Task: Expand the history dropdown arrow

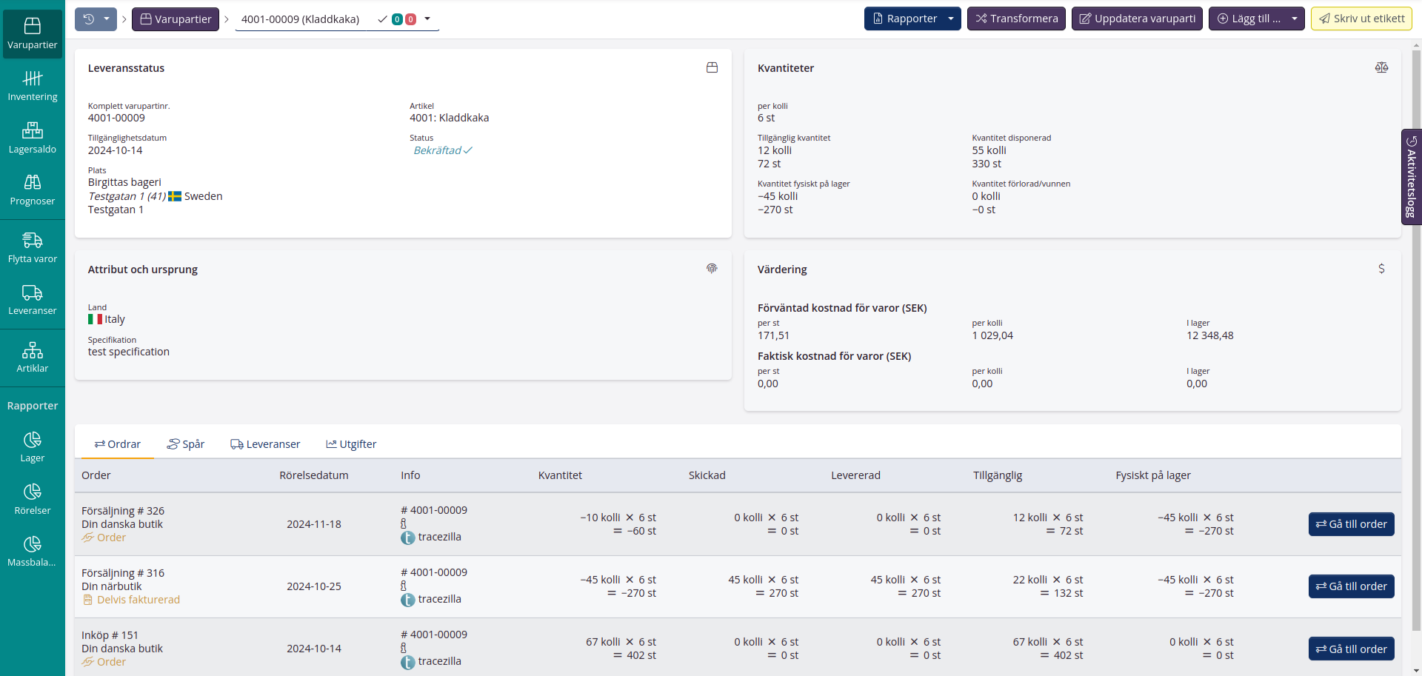Action: [x=107, y=19]
